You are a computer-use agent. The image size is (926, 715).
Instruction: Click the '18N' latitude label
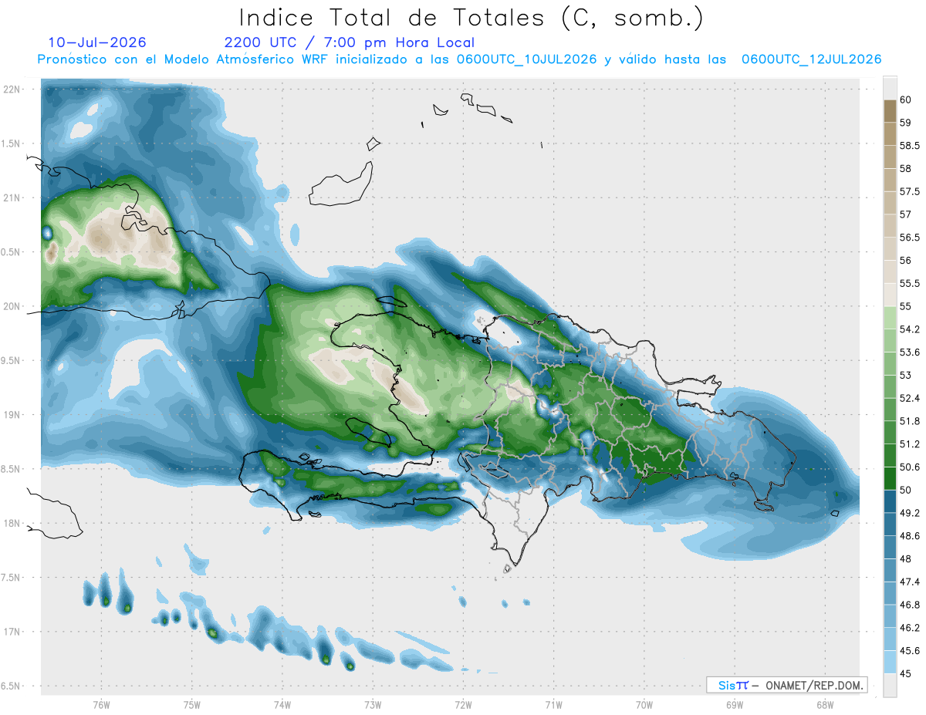[12, 523]
